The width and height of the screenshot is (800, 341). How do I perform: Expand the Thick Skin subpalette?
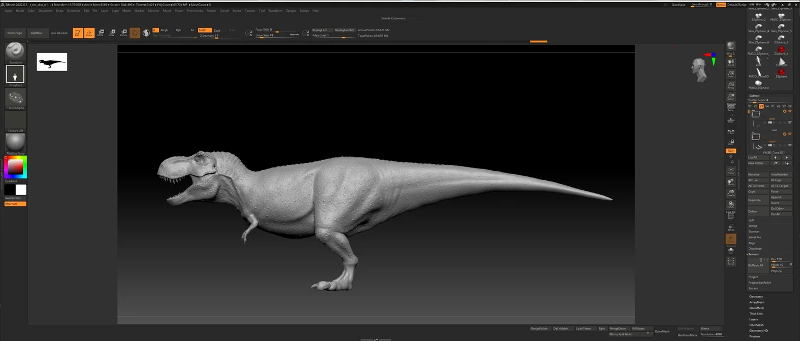point(756,314)
